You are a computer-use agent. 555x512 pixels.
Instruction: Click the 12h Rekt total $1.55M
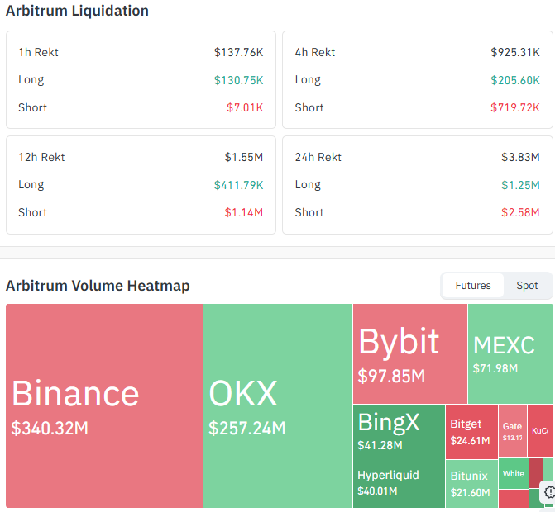tap(243, 157)
